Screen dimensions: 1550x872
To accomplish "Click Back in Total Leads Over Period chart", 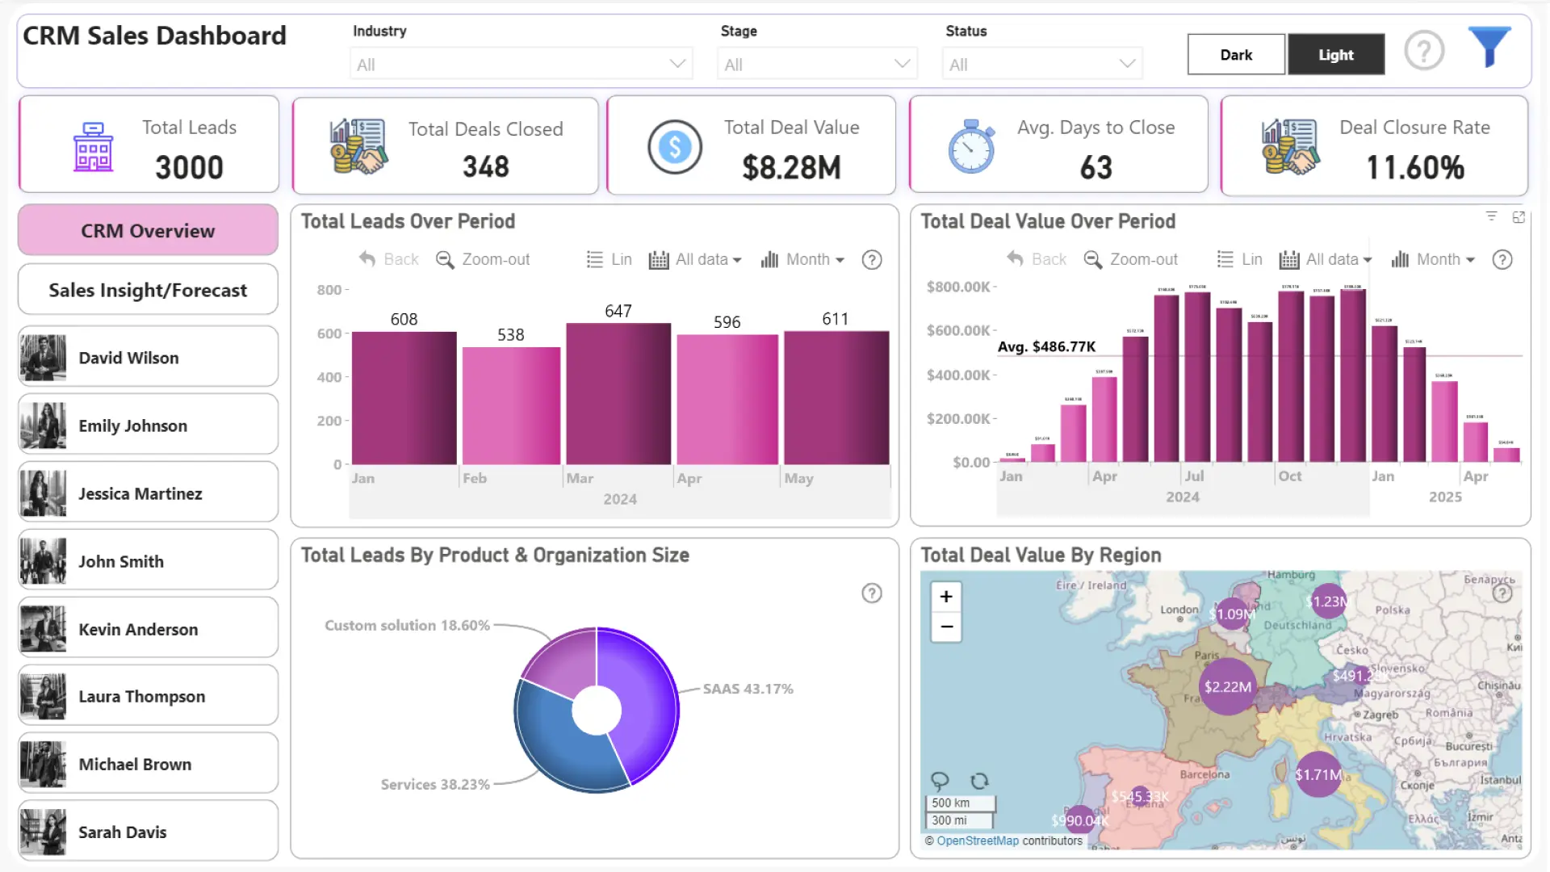I will (x=389, y=259).
